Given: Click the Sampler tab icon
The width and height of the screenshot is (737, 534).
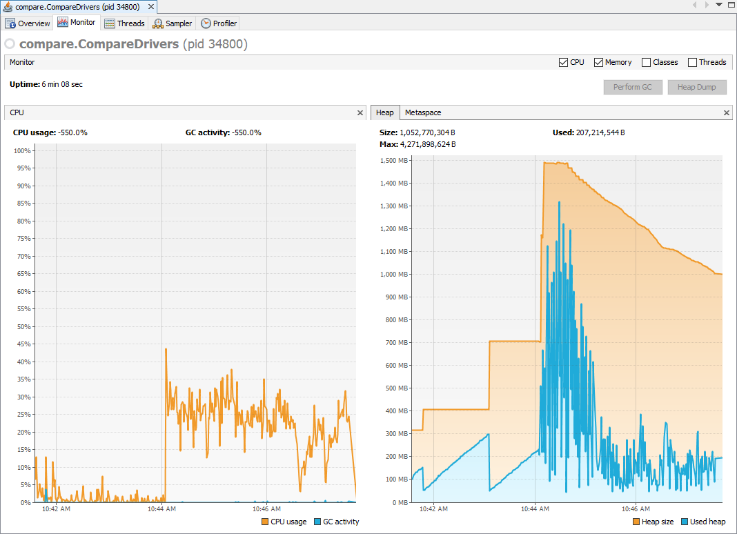Looking at the screenshot, I should [158, 23].
